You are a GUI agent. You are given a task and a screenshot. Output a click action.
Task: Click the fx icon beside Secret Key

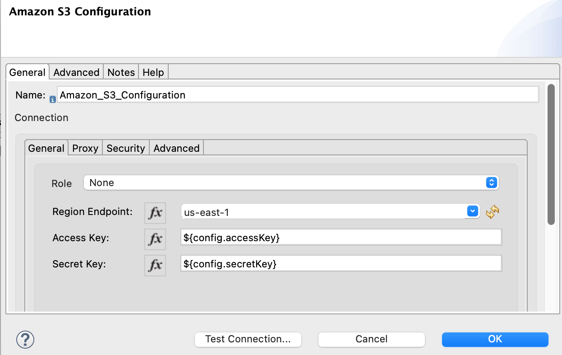point(155,265)
